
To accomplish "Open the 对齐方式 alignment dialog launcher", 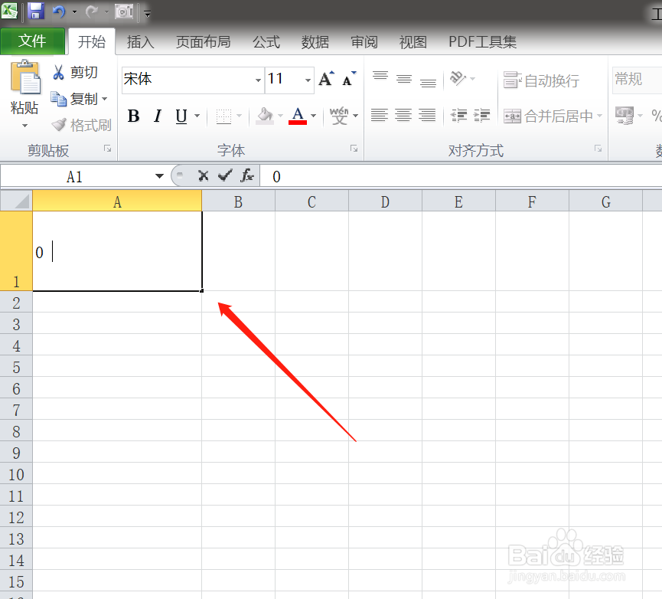I will pyautogui.click(x=598, y=149).
